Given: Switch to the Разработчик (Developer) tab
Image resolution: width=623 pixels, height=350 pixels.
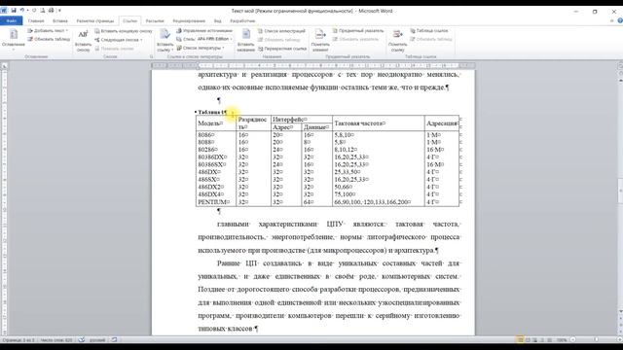Looking at the screenshot, I should coord(242,20).
